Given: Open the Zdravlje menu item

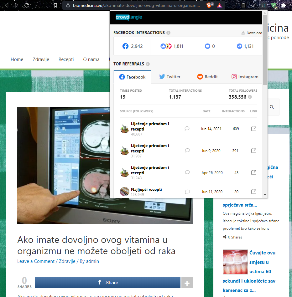Looking at the screenshot, I should tap(41, 59).
